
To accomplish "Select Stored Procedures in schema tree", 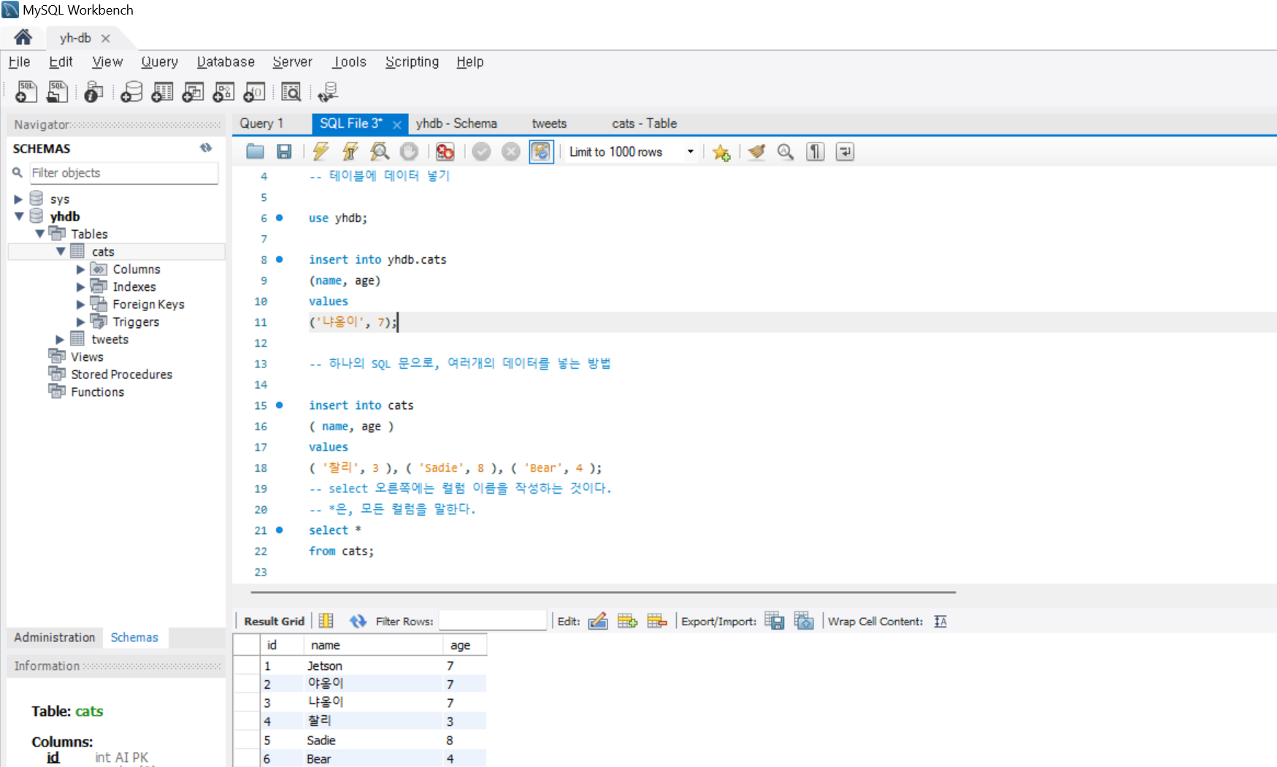I will coord(121,374).
